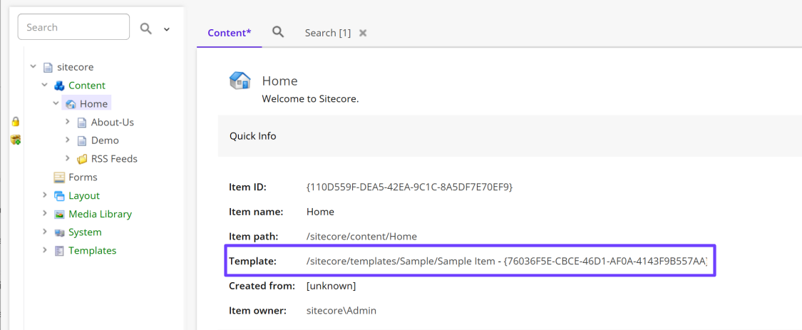Select the Home tree item

point(93,104)
